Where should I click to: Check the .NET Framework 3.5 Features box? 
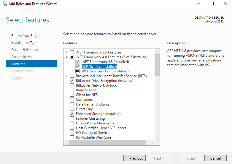pyautogui.click(x=71, y=52)
